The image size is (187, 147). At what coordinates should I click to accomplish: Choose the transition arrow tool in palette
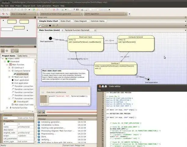(57, 25)
